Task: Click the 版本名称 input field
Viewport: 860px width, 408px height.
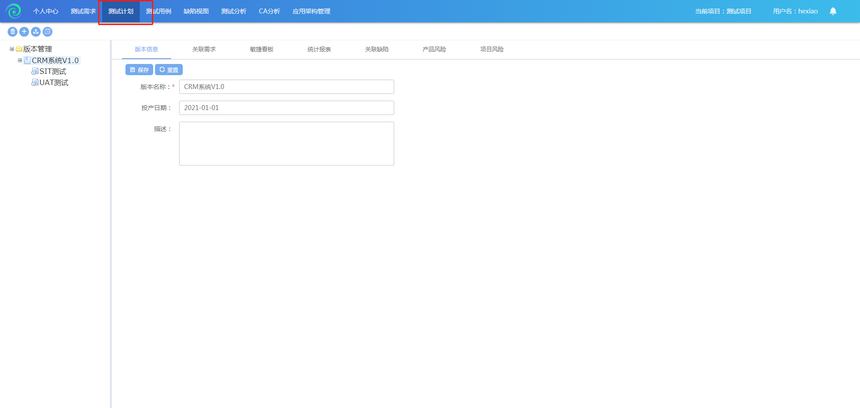Action: click(287, 87)
